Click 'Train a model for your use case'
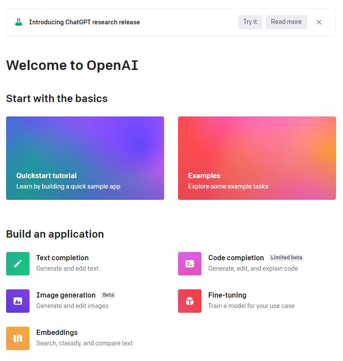Image resolution: width=343 pixels, height=361 pixels. click(251, 306)
